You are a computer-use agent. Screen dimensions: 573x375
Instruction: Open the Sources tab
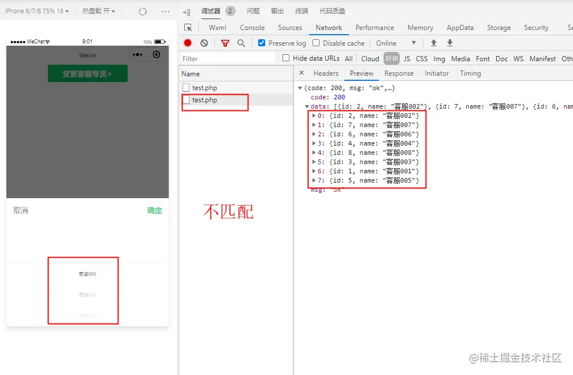pyautogui.click(x=290, y=27)
